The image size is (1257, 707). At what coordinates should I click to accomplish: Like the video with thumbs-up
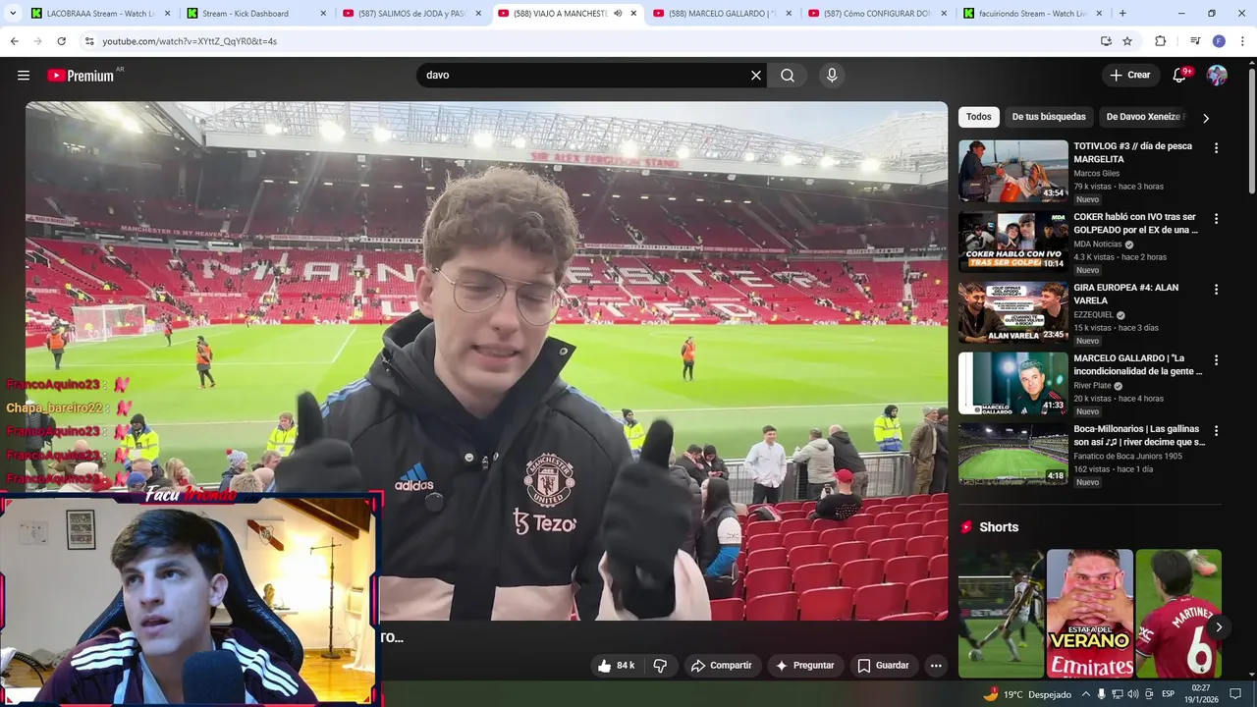pos(617,666)
